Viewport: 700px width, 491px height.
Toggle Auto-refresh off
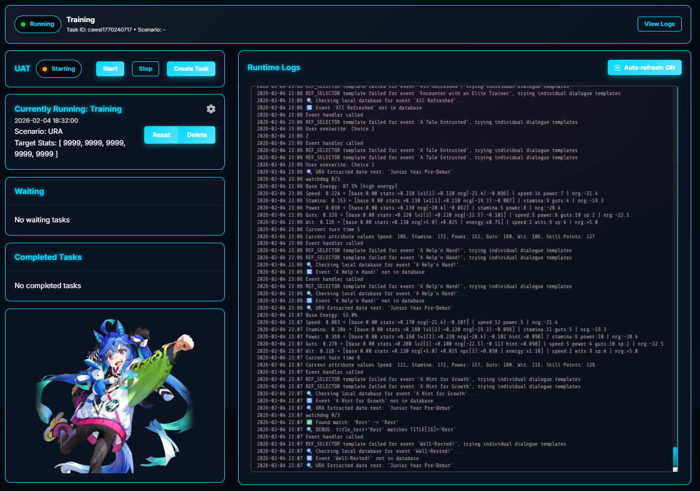click(x=645, y=67)
